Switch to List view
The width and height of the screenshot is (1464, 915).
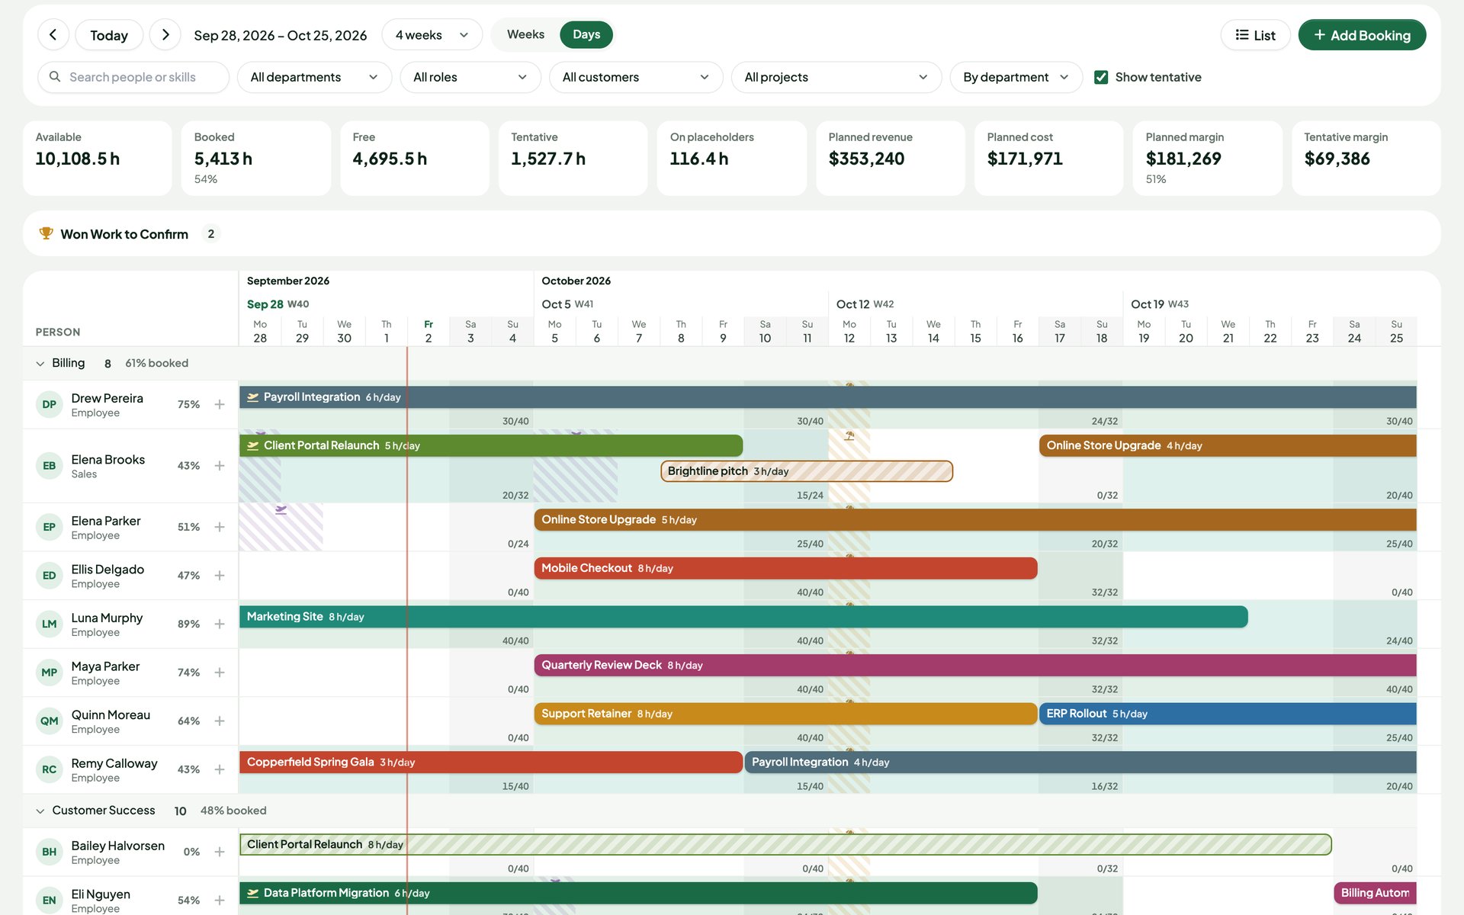click(1255, 35)
